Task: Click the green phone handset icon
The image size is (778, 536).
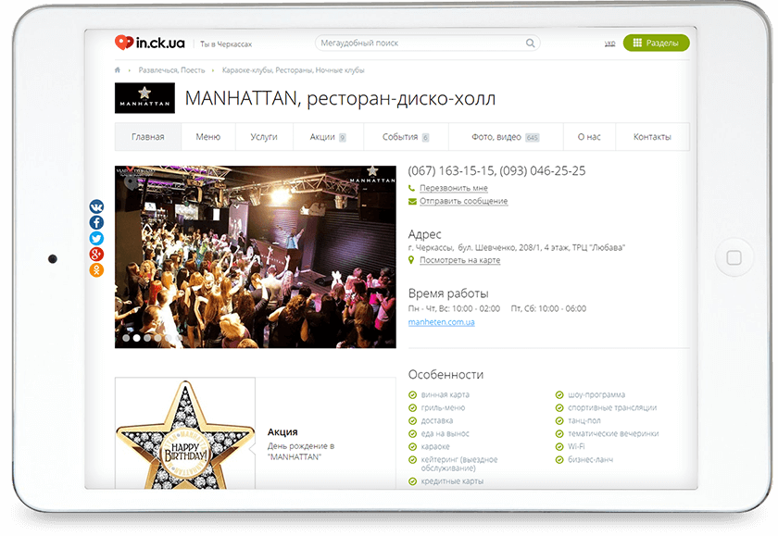Action: (x=411, y=188)
